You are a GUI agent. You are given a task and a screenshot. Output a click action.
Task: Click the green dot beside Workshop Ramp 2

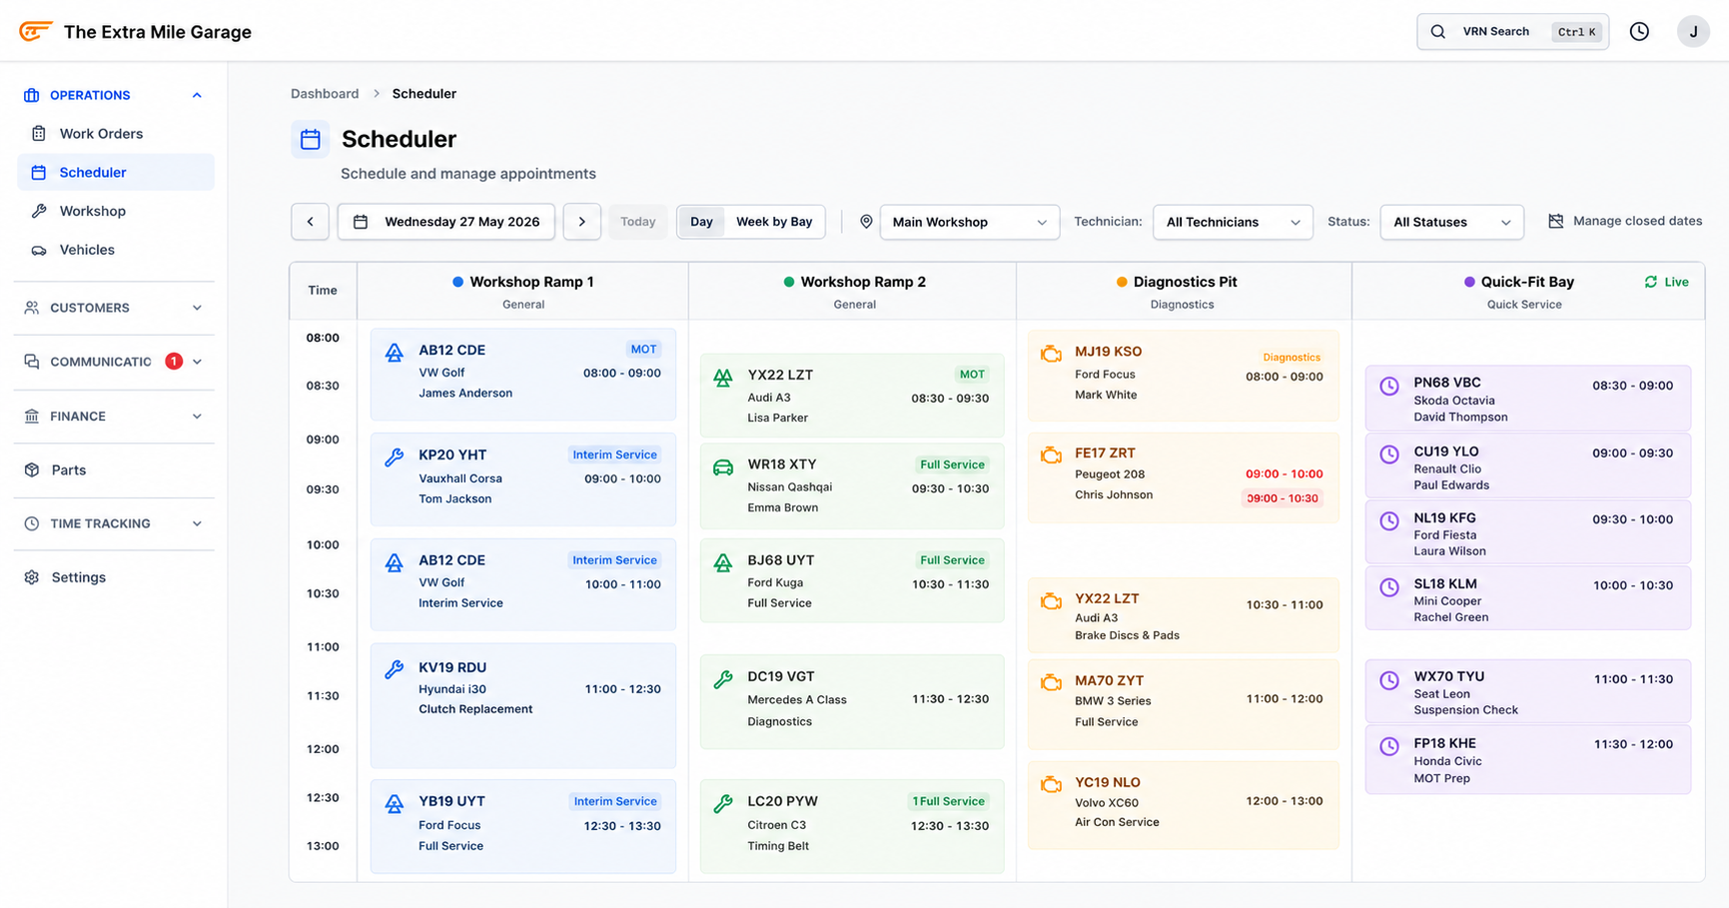789,282
